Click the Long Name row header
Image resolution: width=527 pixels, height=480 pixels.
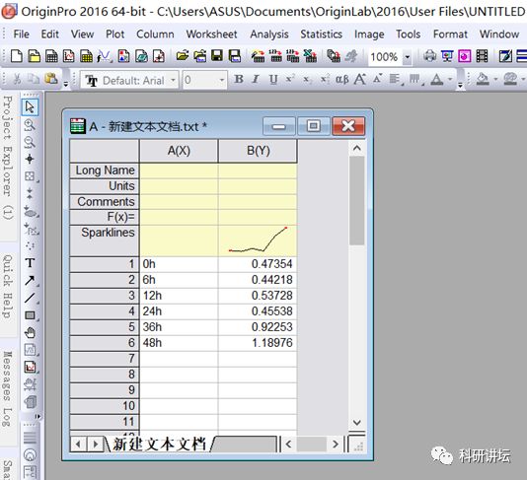pos(105,171)
